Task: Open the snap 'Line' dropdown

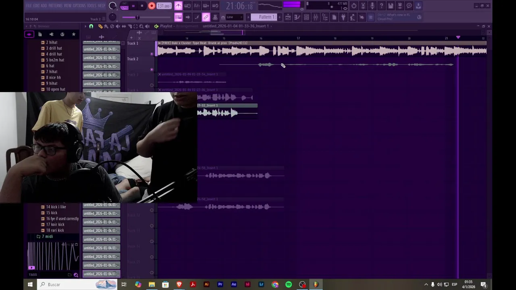Action: pyautogui.click(x=234, y=17)
